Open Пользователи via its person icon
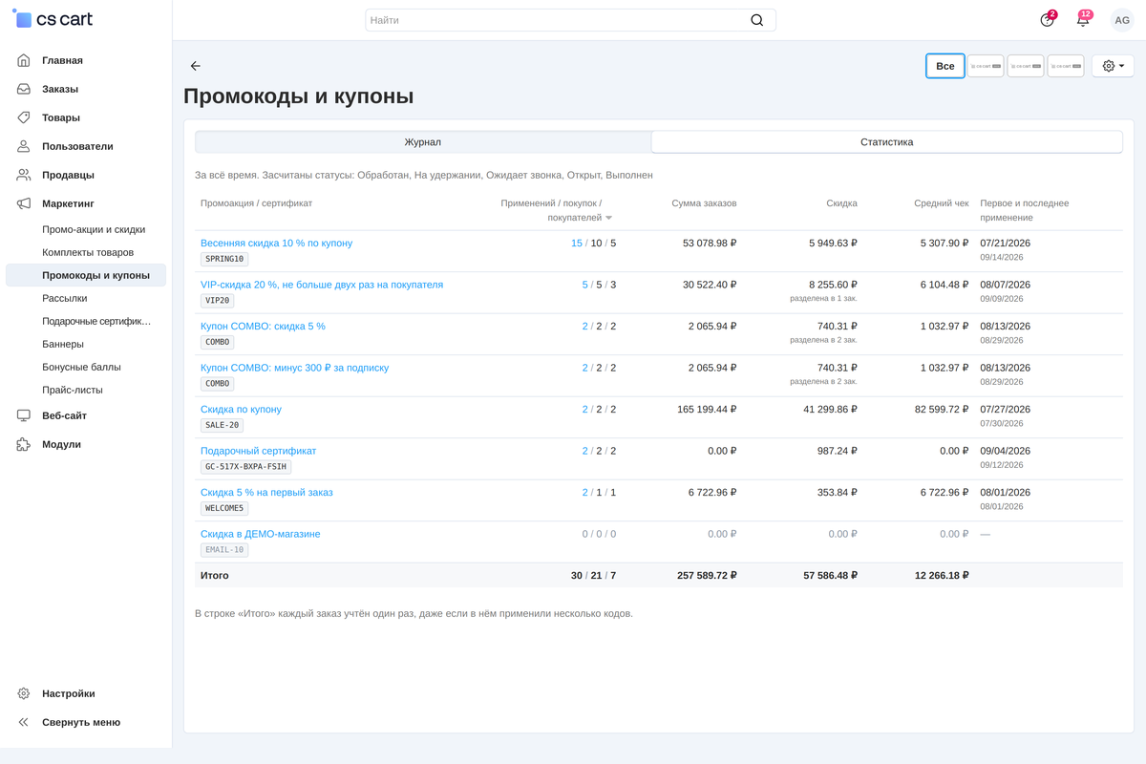The image size is (1146, 764). coord(24,146)
